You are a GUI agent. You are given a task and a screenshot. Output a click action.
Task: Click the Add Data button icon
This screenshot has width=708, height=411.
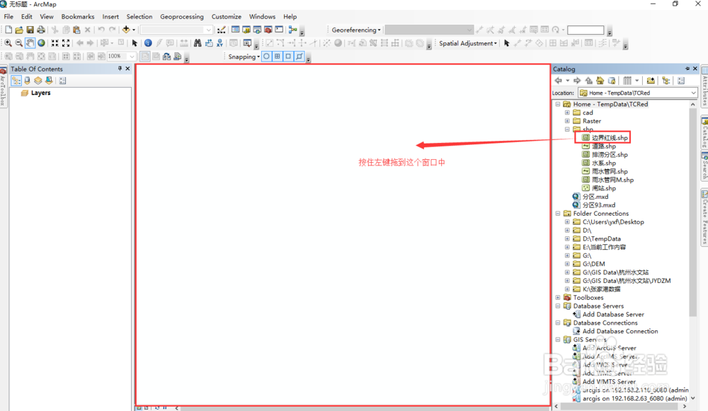126,30
